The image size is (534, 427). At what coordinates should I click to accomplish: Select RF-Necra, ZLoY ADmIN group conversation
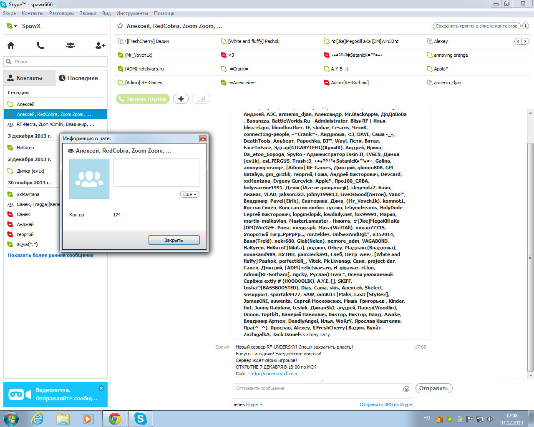click(55, 124)
